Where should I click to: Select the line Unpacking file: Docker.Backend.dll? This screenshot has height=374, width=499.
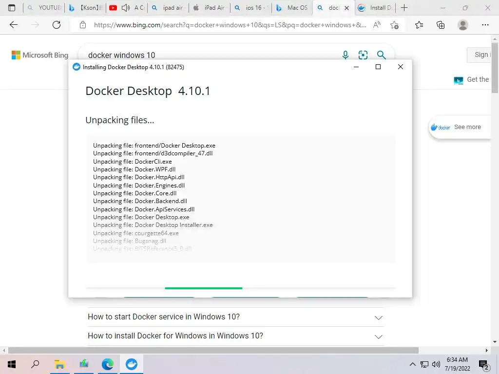coord(140,201)
